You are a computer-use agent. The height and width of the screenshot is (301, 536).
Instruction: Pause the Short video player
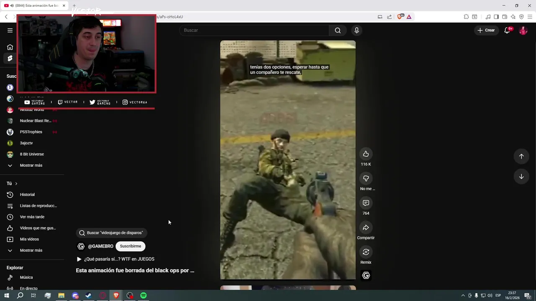tap(288, 160)
